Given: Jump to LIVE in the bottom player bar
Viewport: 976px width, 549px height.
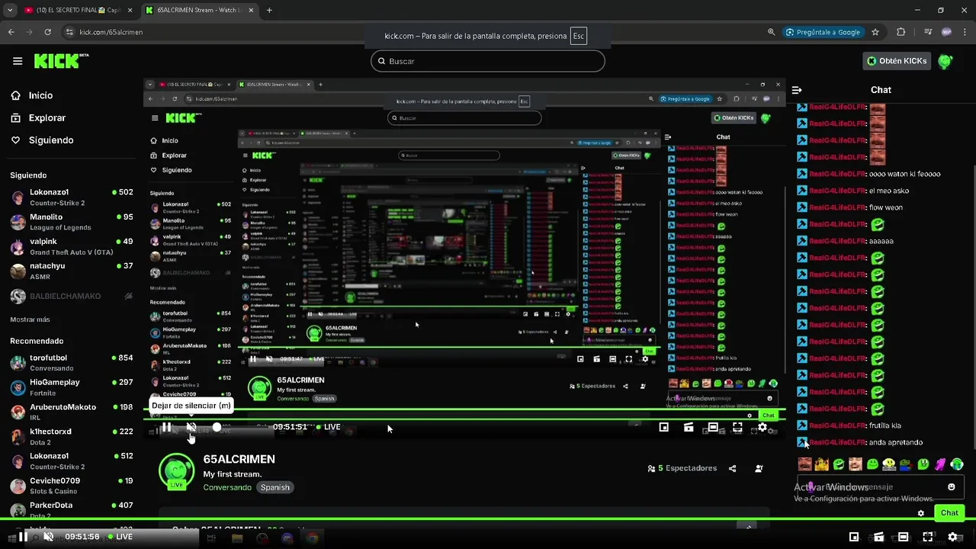Looking at the screenshot, I should coord(120,537).
